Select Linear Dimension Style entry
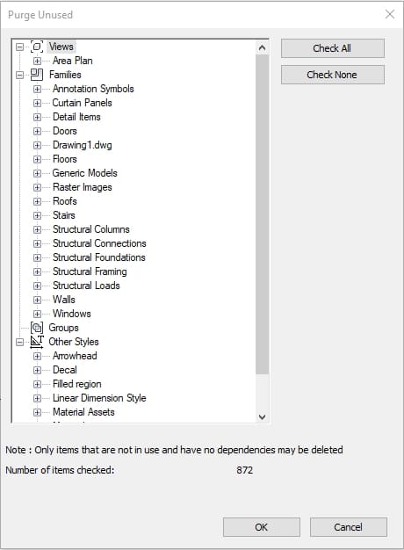404x550 pixels. click(99, 398)
